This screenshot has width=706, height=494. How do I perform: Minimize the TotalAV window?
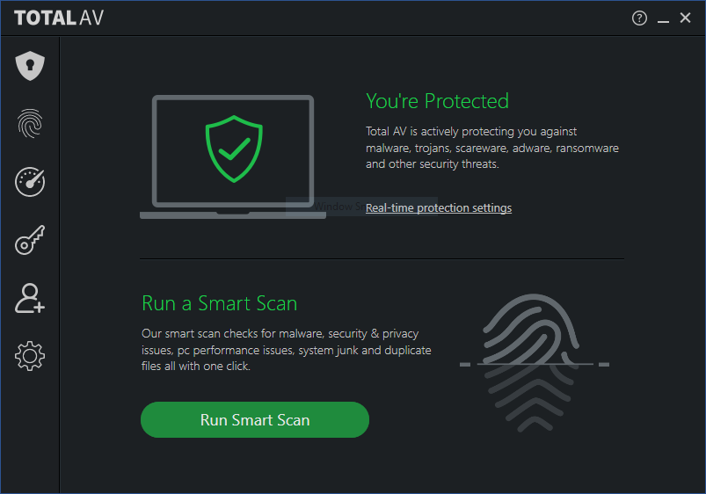(663, 18)
